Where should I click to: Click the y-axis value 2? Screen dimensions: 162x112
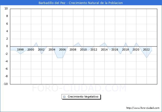(x=7, y=39)
